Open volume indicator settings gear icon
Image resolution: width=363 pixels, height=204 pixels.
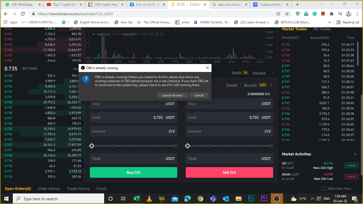[x=157, y=34]
